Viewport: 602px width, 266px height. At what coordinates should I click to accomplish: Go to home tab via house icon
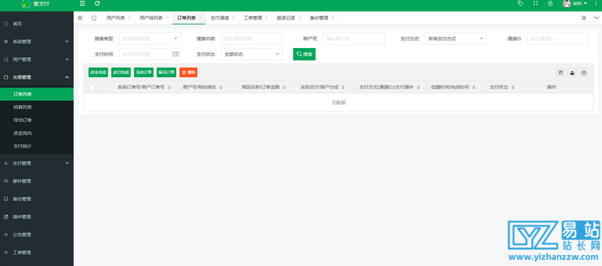(94, 18)
